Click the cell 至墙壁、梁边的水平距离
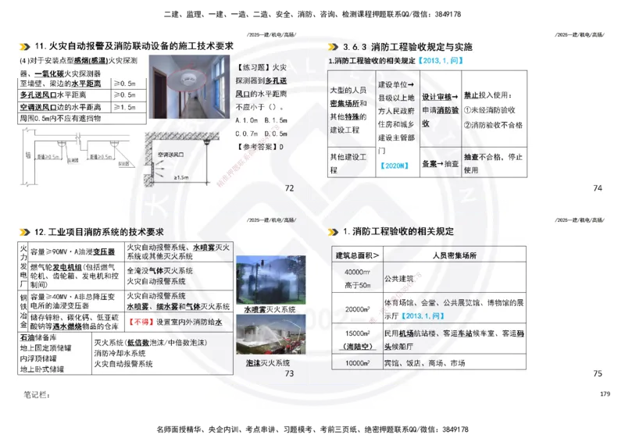The width and height of the screenshot is (625, 442). coord(64,84)
